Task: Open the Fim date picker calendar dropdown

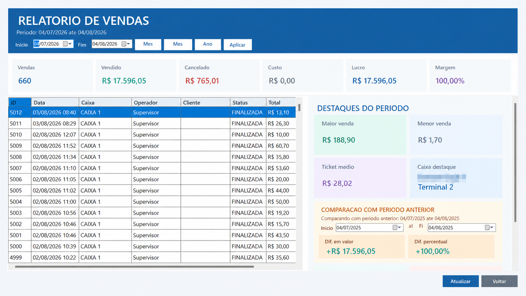Action: tap(126, 44)
